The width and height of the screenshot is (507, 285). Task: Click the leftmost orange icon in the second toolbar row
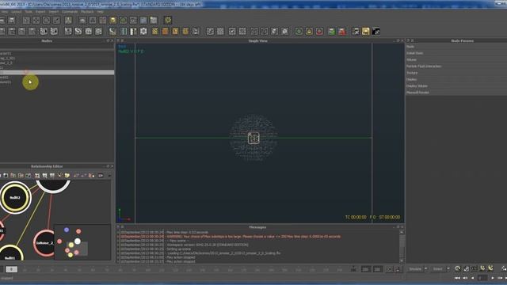[155, 31]
